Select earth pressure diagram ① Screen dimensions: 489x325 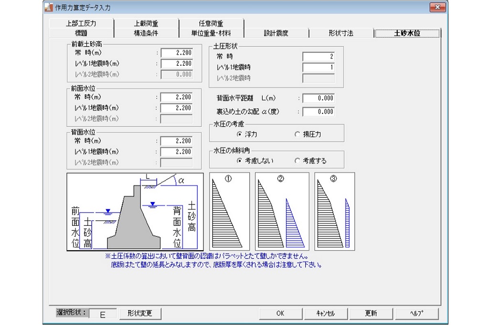click(x=229, y=211)
